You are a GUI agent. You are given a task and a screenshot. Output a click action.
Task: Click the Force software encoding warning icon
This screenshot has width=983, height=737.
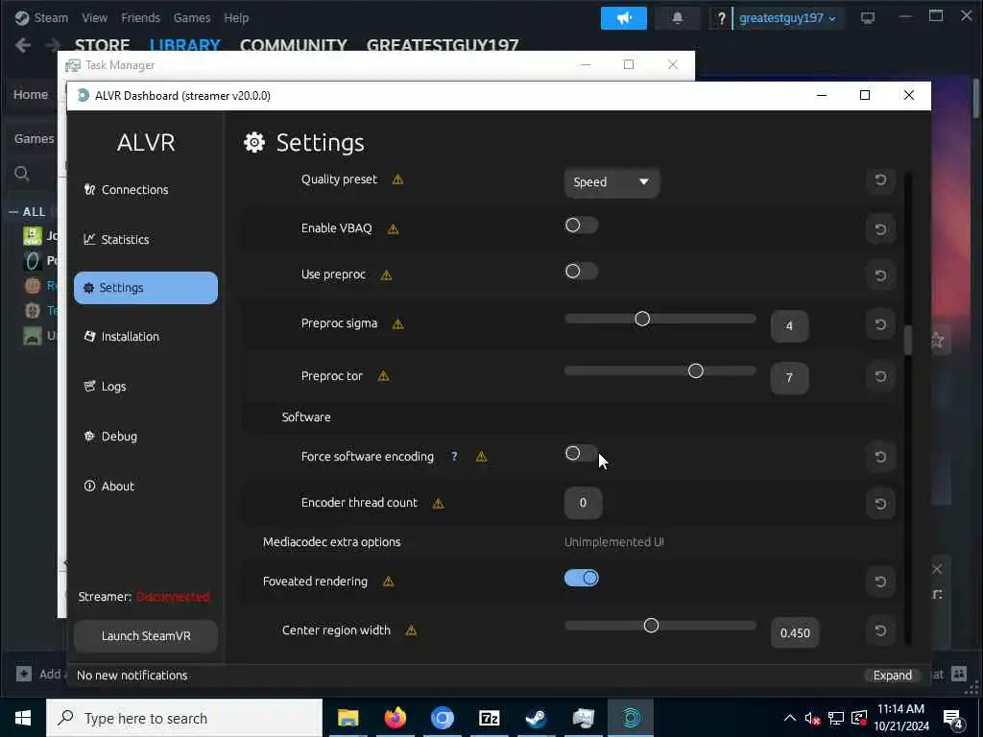(482, 457)
